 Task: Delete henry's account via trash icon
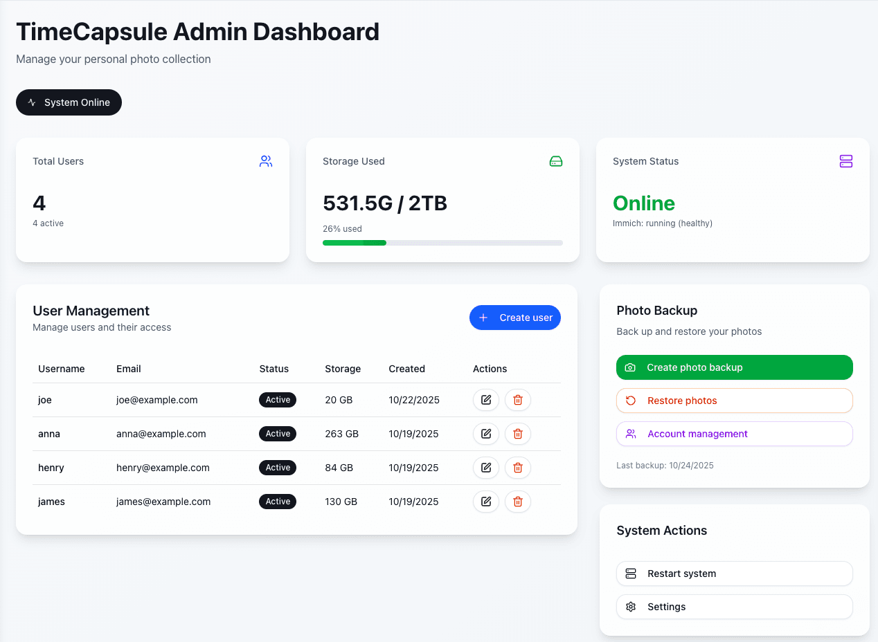517,468
